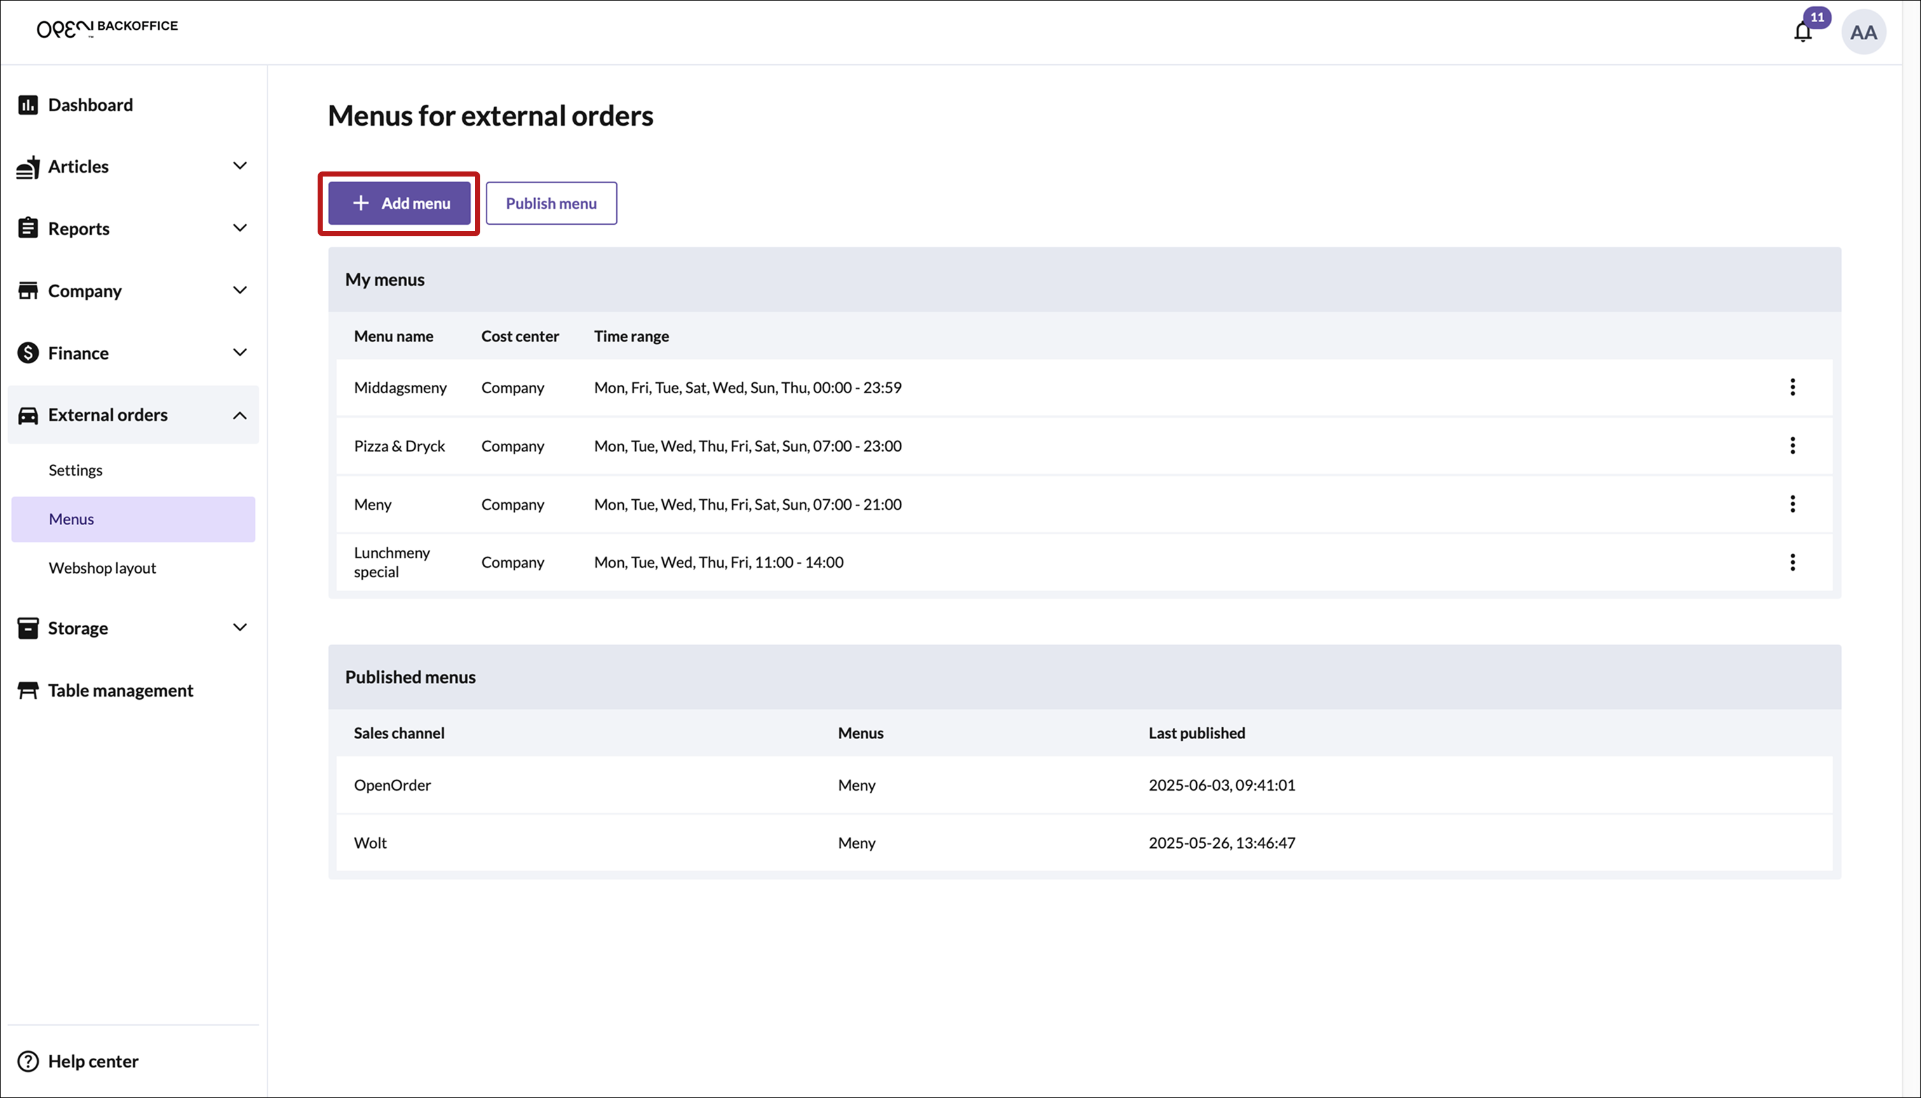Open the AA user avatar menu
Viewport: 1921px width, 1098px height.
pyautogui.click(x=1863, y=32)
